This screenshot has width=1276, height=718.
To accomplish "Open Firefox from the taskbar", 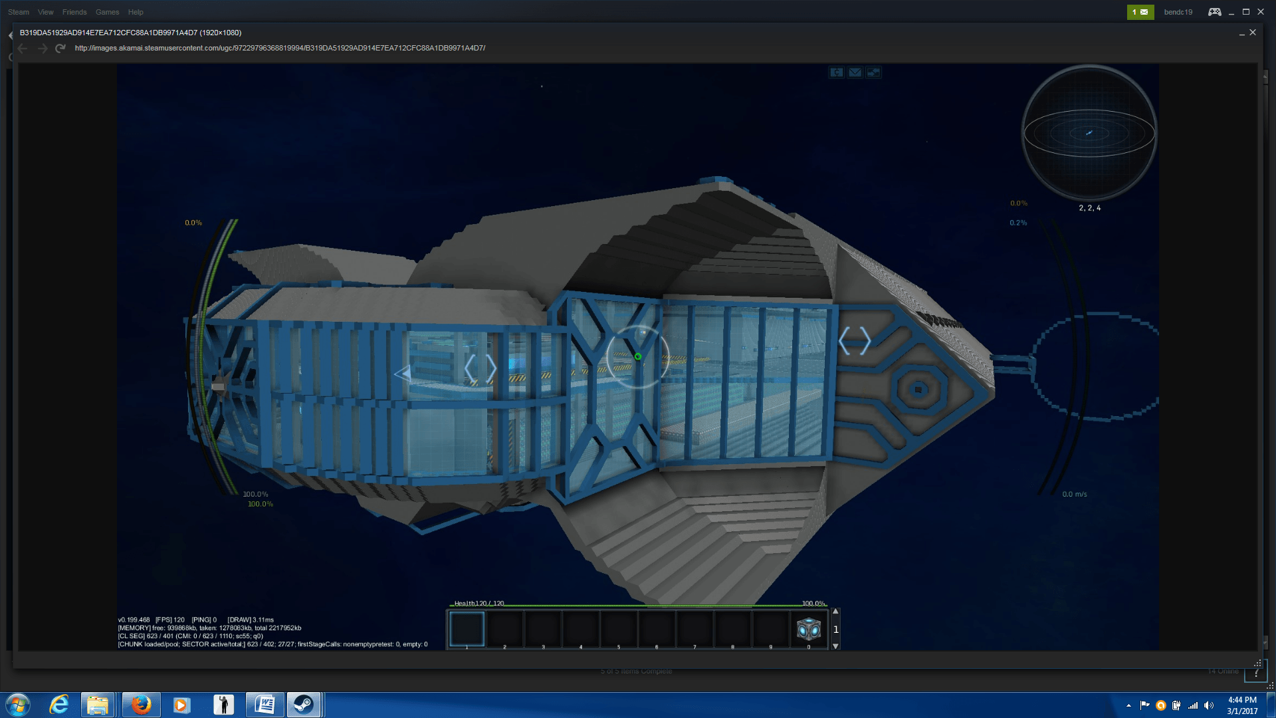I will [141, 705].
